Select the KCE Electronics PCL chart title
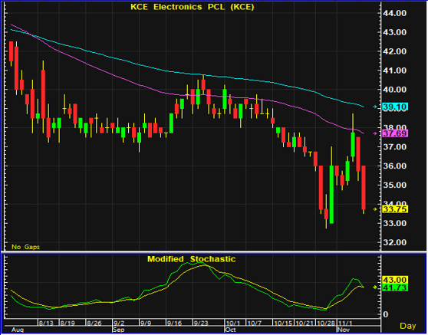Viewport: 428px width, 335px height. click(193, 7)
